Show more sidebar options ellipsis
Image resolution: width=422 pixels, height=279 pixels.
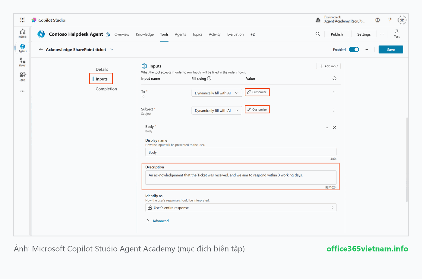coord(22,91)
